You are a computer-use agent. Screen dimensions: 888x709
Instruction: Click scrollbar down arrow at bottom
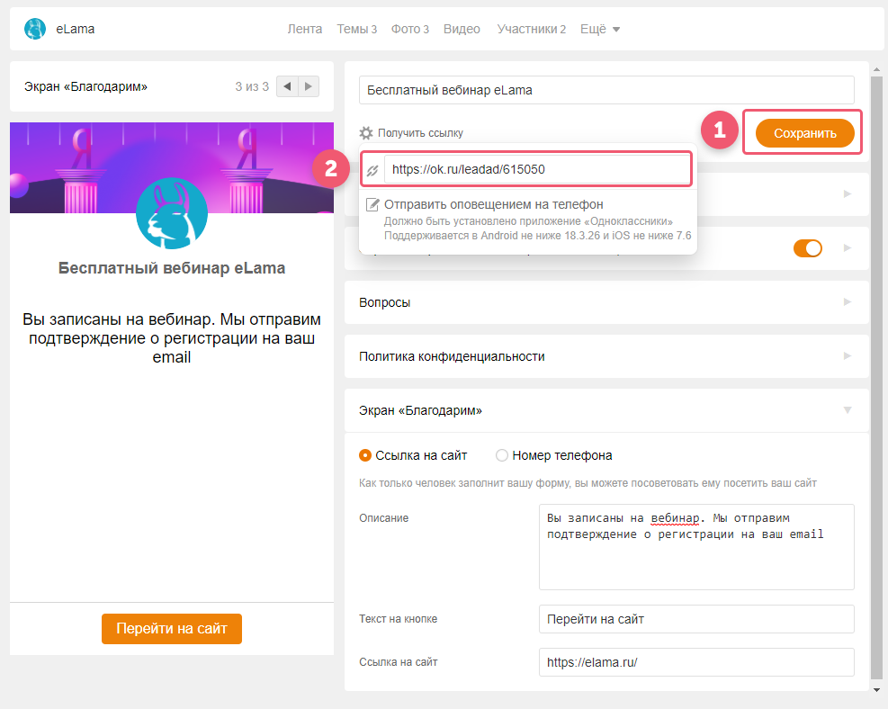point(876,690)
